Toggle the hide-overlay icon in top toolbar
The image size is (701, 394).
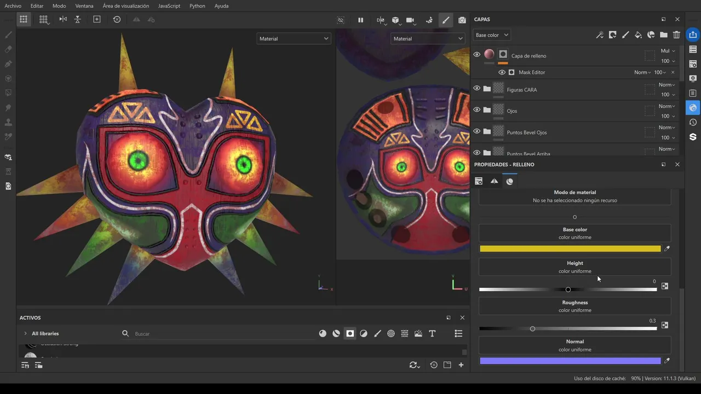pyautogui.click(x=341, y=20)
